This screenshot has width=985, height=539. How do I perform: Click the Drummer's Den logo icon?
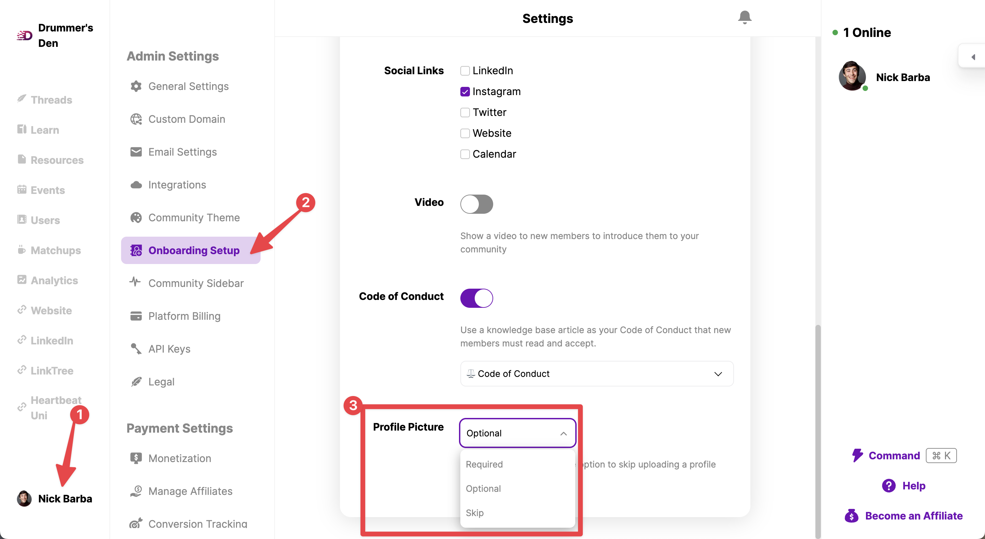pos(25,36)
